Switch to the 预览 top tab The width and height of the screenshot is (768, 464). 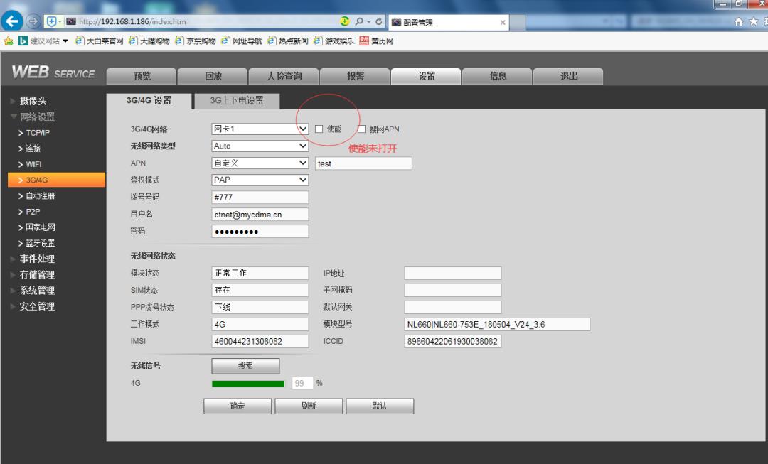142,76
